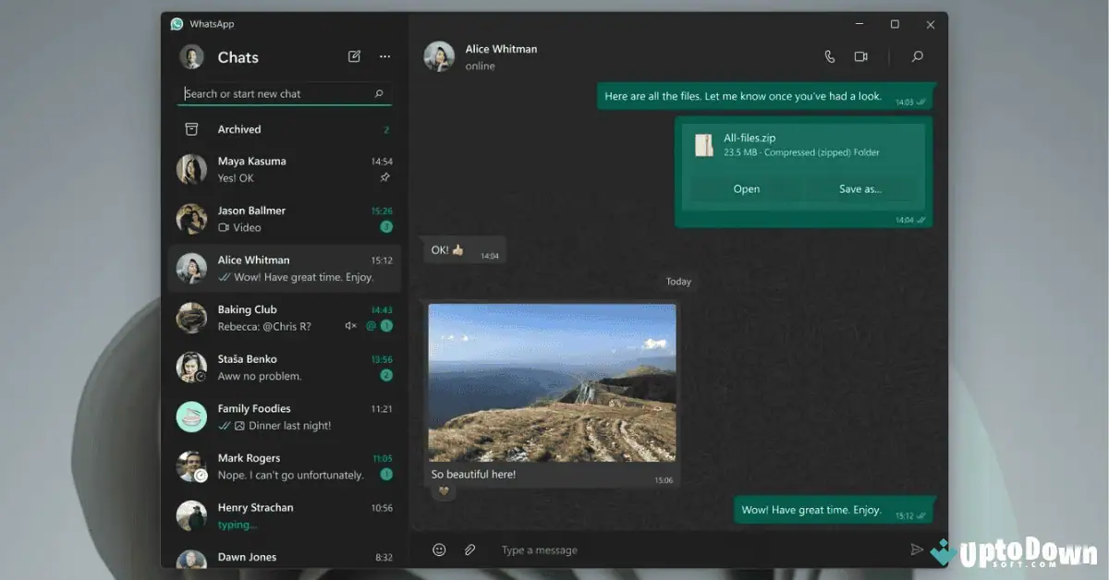Unmute the Baking Club chat
The image size is (1109, 580).
351,326
